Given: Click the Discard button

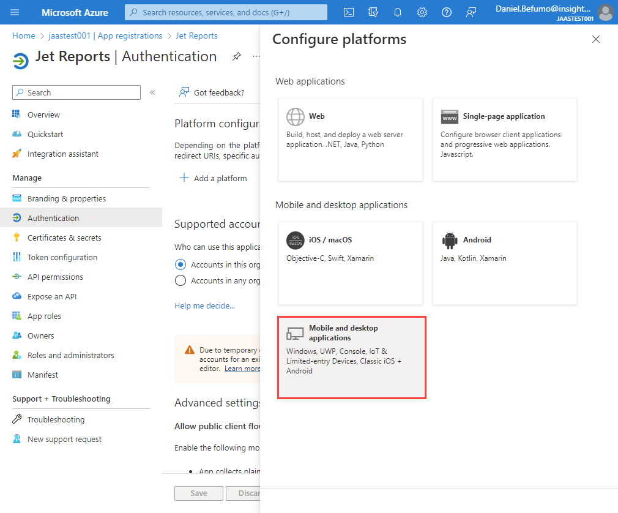Looking at the screenshot, I should pyautogui.click(x=243, y=493).
